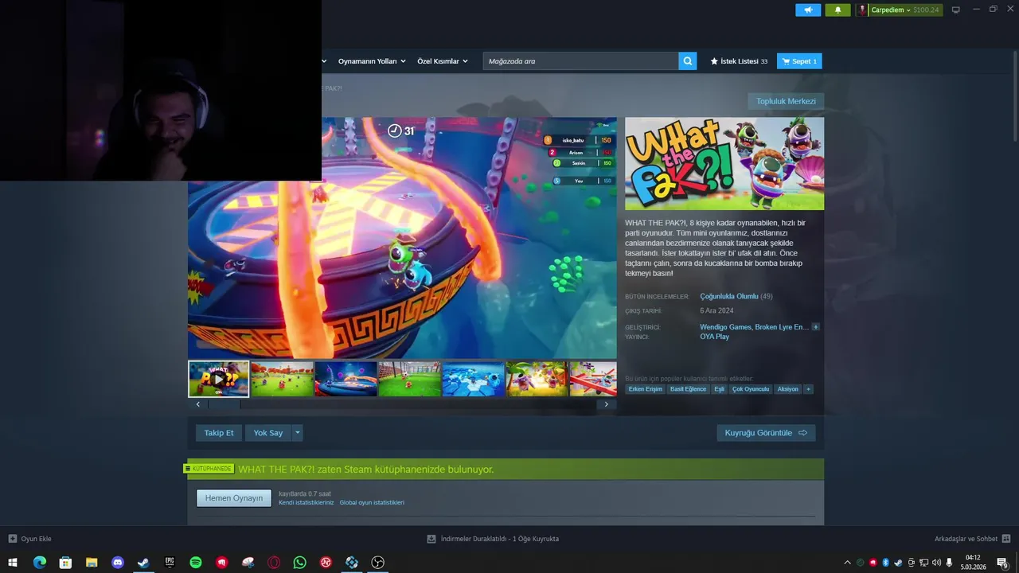
Task: Open Discord from taskbar
Action: coord(118,563)
